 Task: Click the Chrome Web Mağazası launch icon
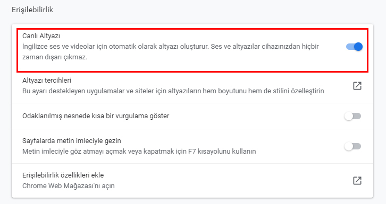(x=357, y=181)
